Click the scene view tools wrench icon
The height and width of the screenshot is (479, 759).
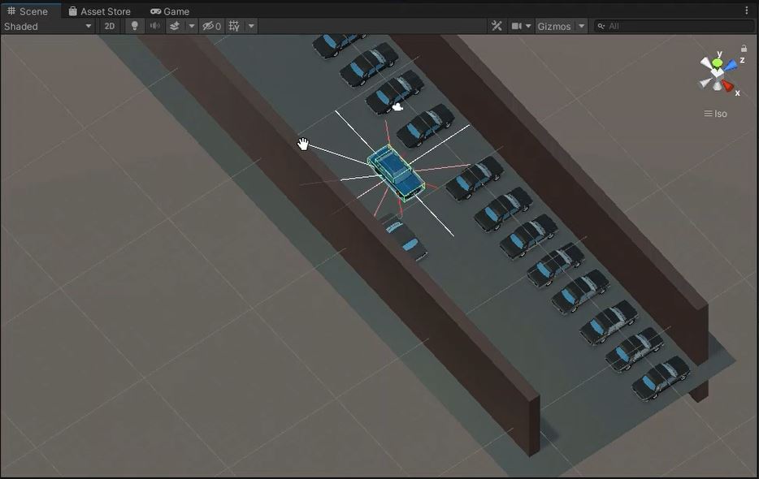click(x=497, y=25)
